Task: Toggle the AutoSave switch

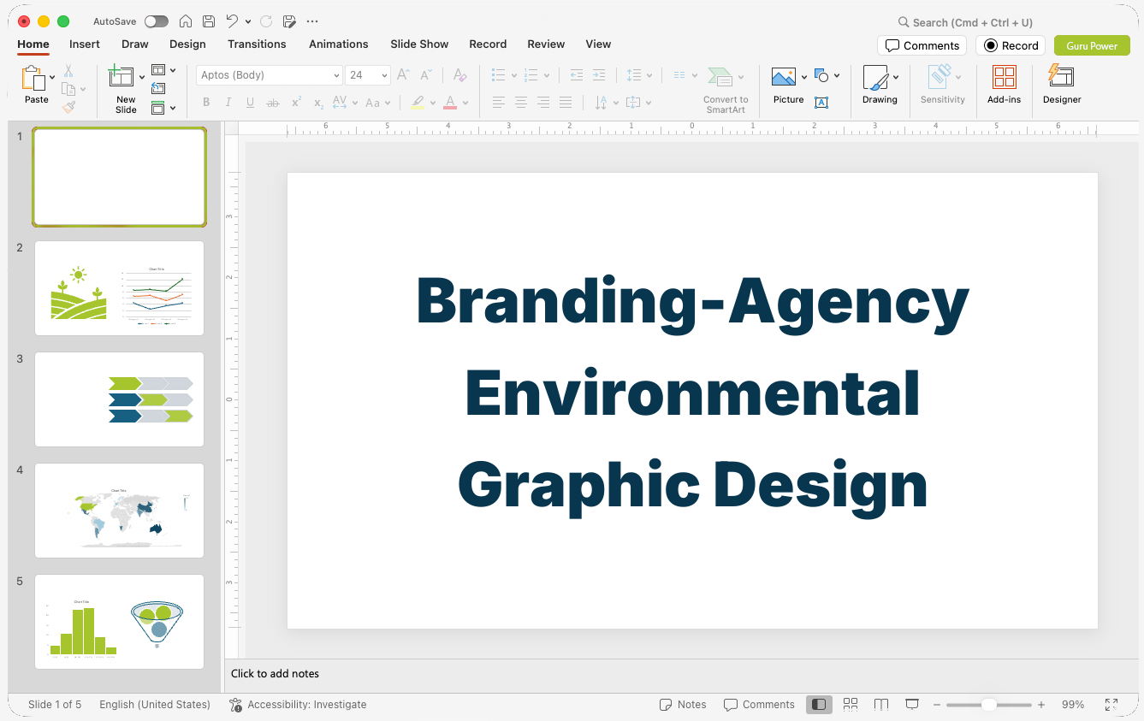Action: [157, 21]
